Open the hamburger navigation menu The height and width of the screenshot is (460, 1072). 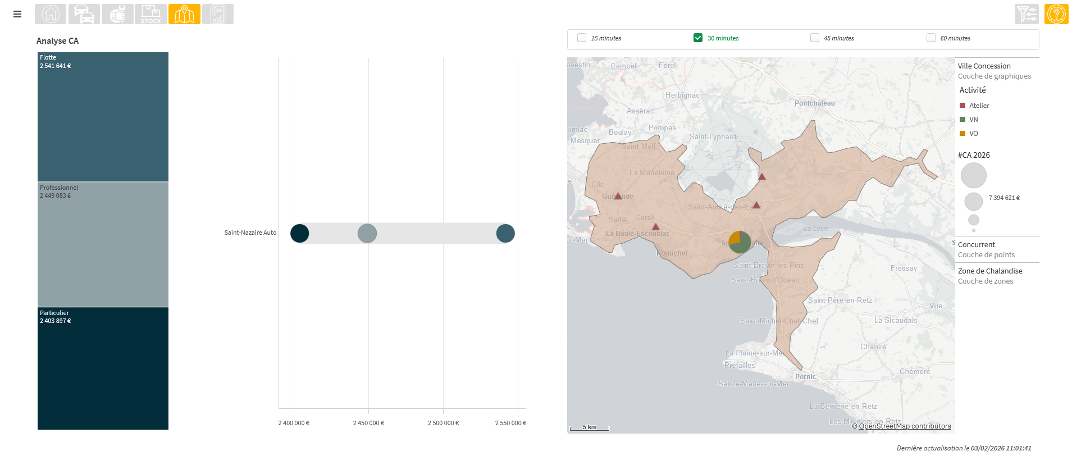17,14
